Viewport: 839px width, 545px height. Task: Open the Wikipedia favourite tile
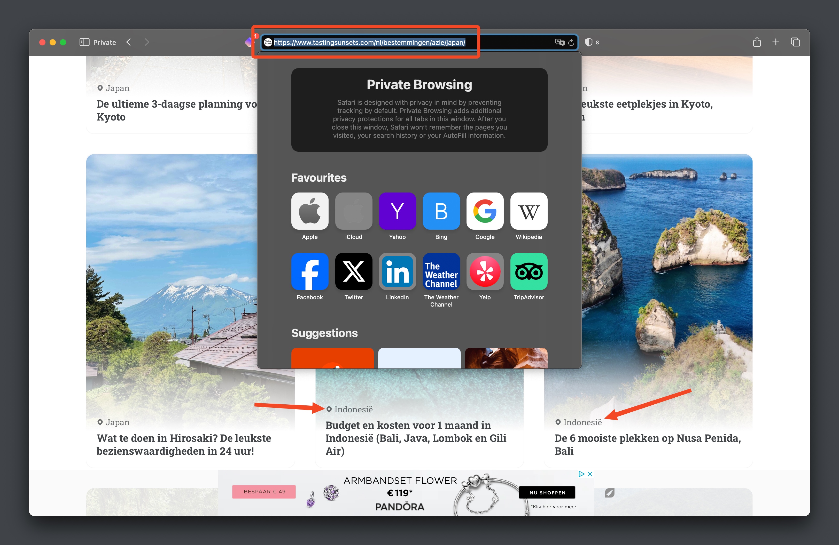tap(529, 211)
